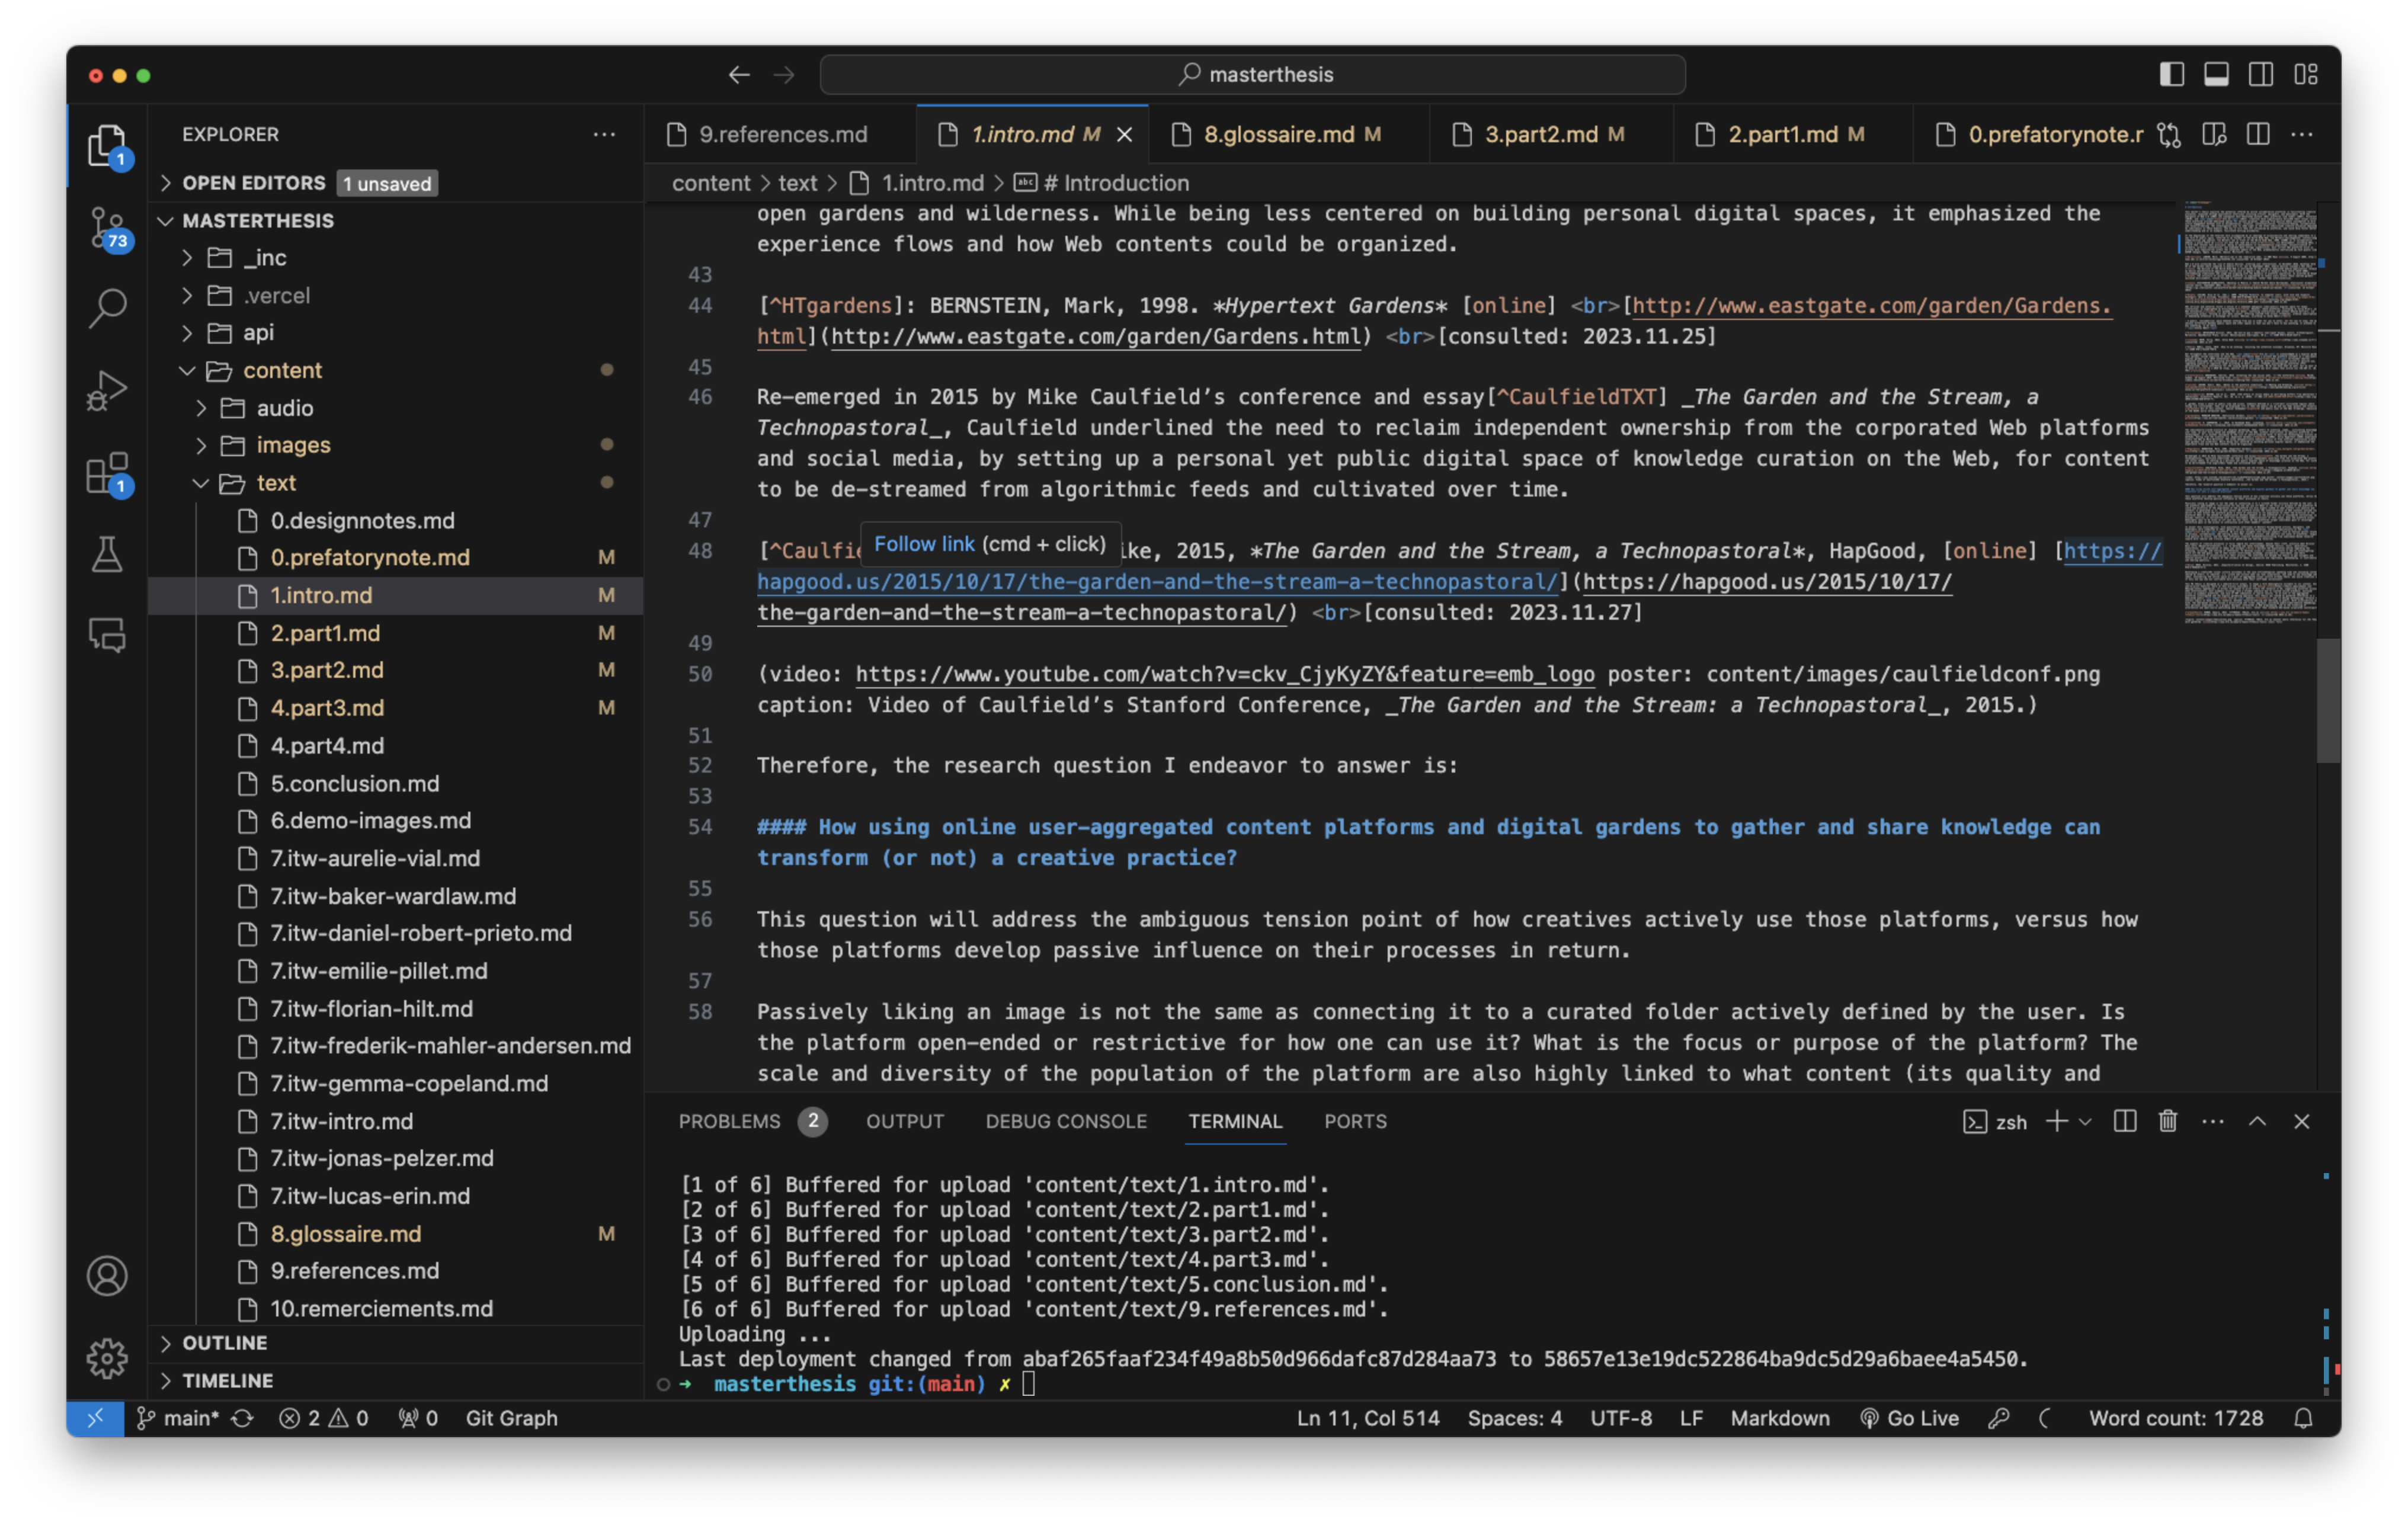
Task: Click the Kill Terminal trash icon
Action: [x=2167, y=1121]
